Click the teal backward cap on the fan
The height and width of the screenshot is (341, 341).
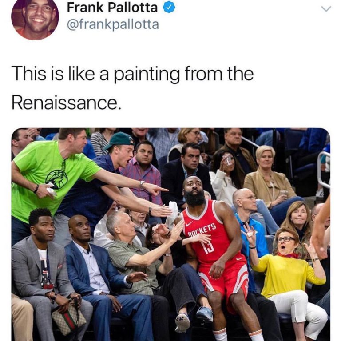click(x=119, y=140)
